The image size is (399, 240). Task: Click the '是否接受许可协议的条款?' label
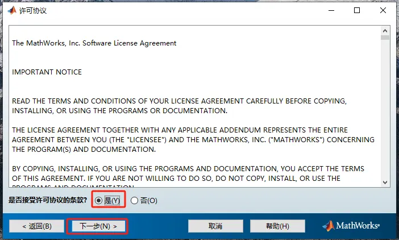[x=48, y=200]
